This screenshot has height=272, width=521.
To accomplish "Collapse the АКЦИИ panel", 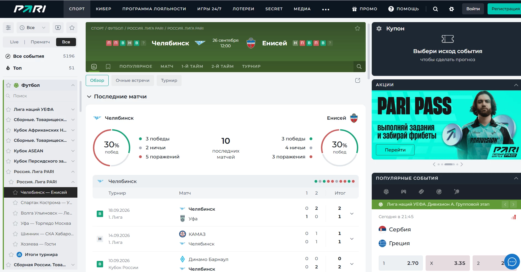I will pyautogui.click(x=516, y=85).
